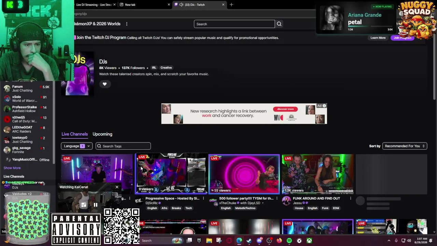Select the Breaks tag
Viewport: 437px width, 246px height.
pos(176,208)
